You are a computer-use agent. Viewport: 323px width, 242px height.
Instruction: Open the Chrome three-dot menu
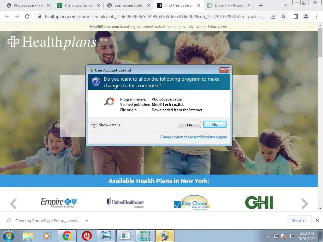pos(316,16)
